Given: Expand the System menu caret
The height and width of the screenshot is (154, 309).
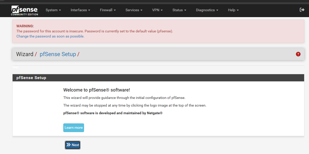Looking at the screenshot, I should [x=60, y=10].
